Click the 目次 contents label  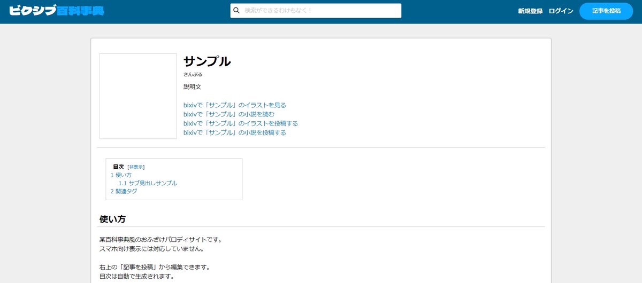pos(118,167)
